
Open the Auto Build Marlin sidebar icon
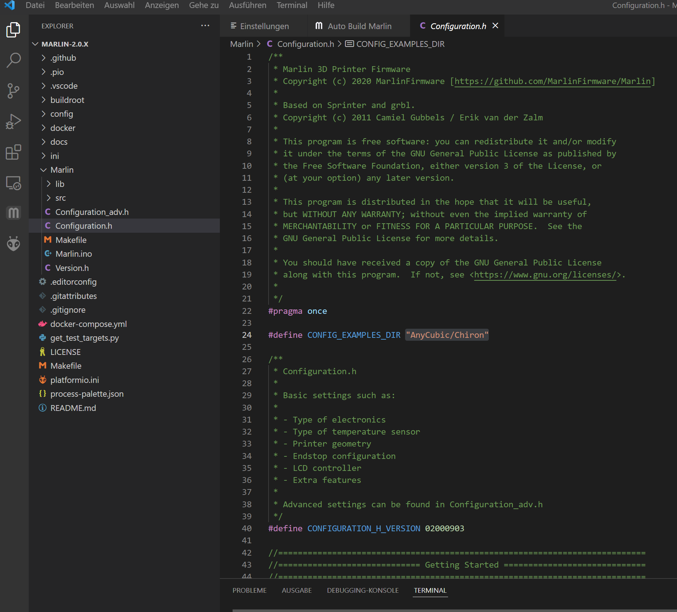(x=13, y=213)
